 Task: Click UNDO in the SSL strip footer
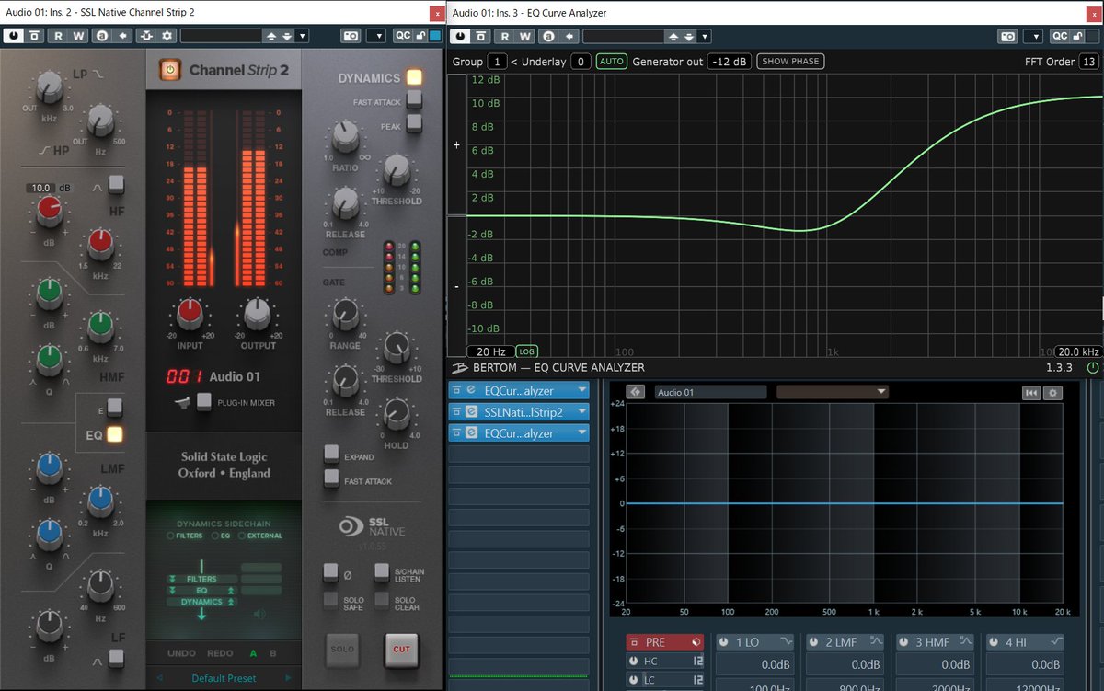(181, 653)
